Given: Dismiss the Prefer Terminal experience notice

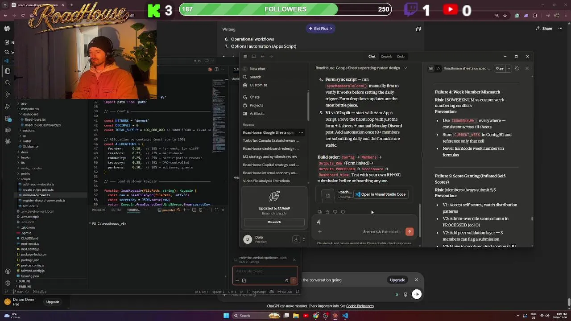Looking at the screenshot, I should pyautogui.click(x=294, y=260).
